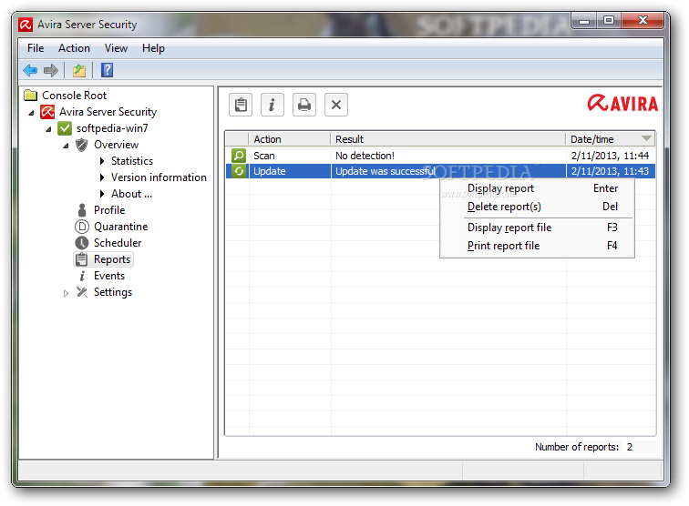The image size is (689, 506).
Task: Click the report information 'i' button
Action: (x=272, y=105)
